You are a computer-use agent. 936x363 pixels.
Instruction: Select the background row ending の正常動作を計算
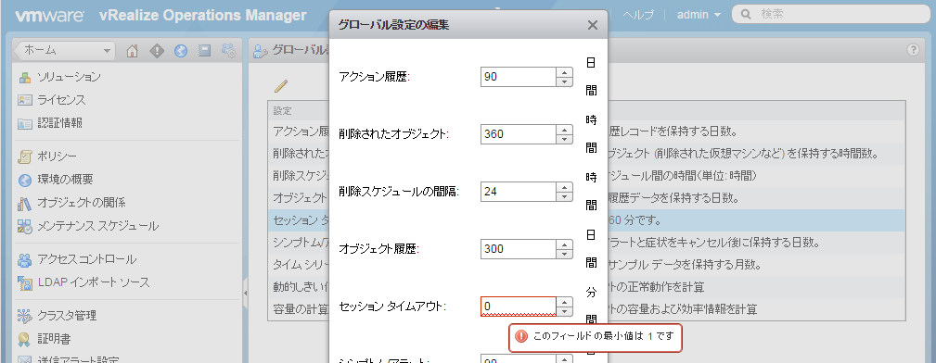click(586, 287)
